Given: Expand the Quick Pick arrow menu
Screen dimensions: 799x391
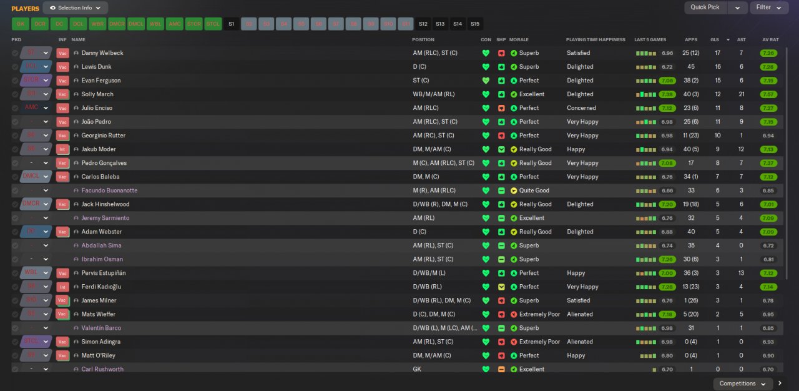Looking at the screenshot, I should point(737,7).
